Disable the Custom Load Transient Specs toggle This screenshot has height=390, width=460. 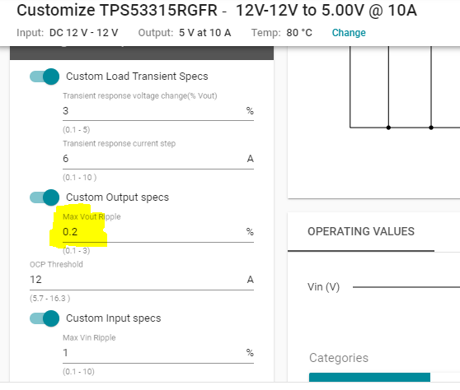pos(45,77)
